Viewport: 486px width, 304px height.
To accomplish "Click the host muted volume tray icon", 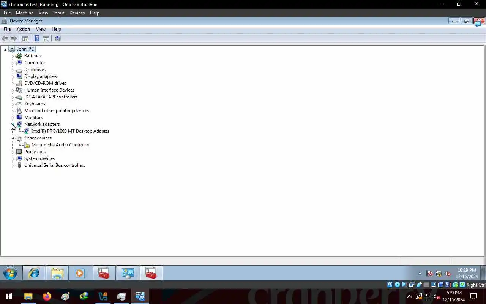I will pos(437,297).
